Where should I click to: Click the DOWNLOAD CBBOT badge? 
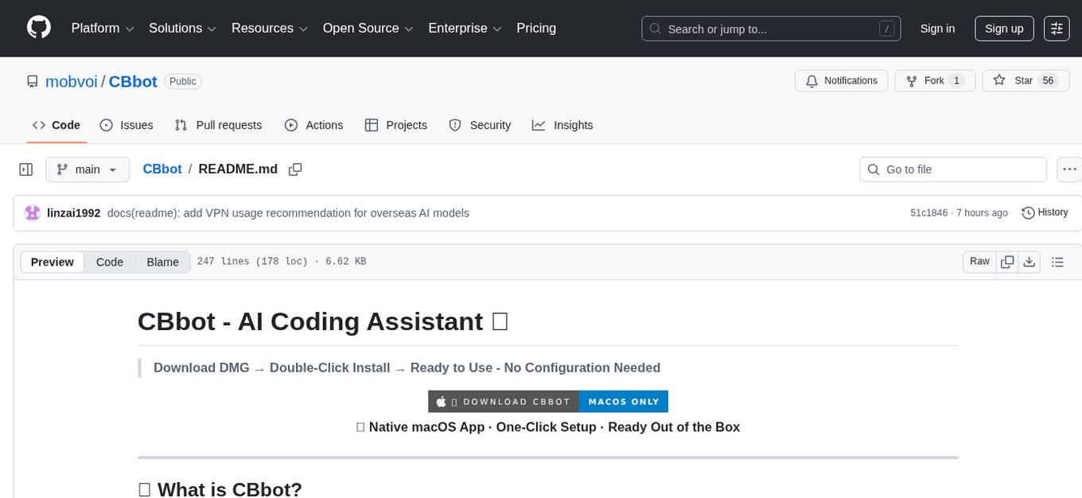coord(504,401)
